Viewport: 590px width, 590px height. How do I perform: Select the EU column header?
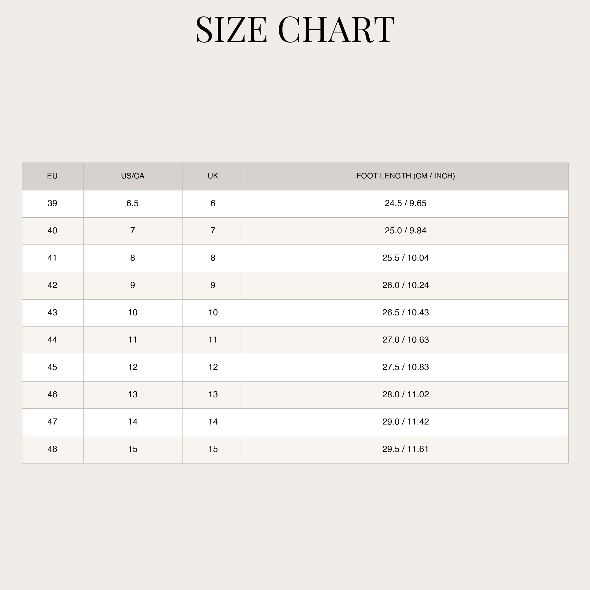[52, 176]
